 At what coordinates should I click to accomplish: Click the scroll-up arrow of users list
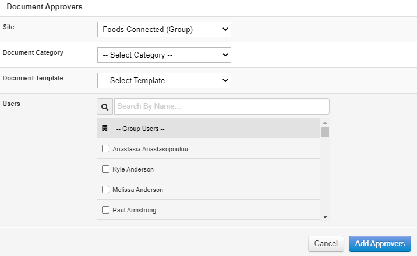[325, 123]
